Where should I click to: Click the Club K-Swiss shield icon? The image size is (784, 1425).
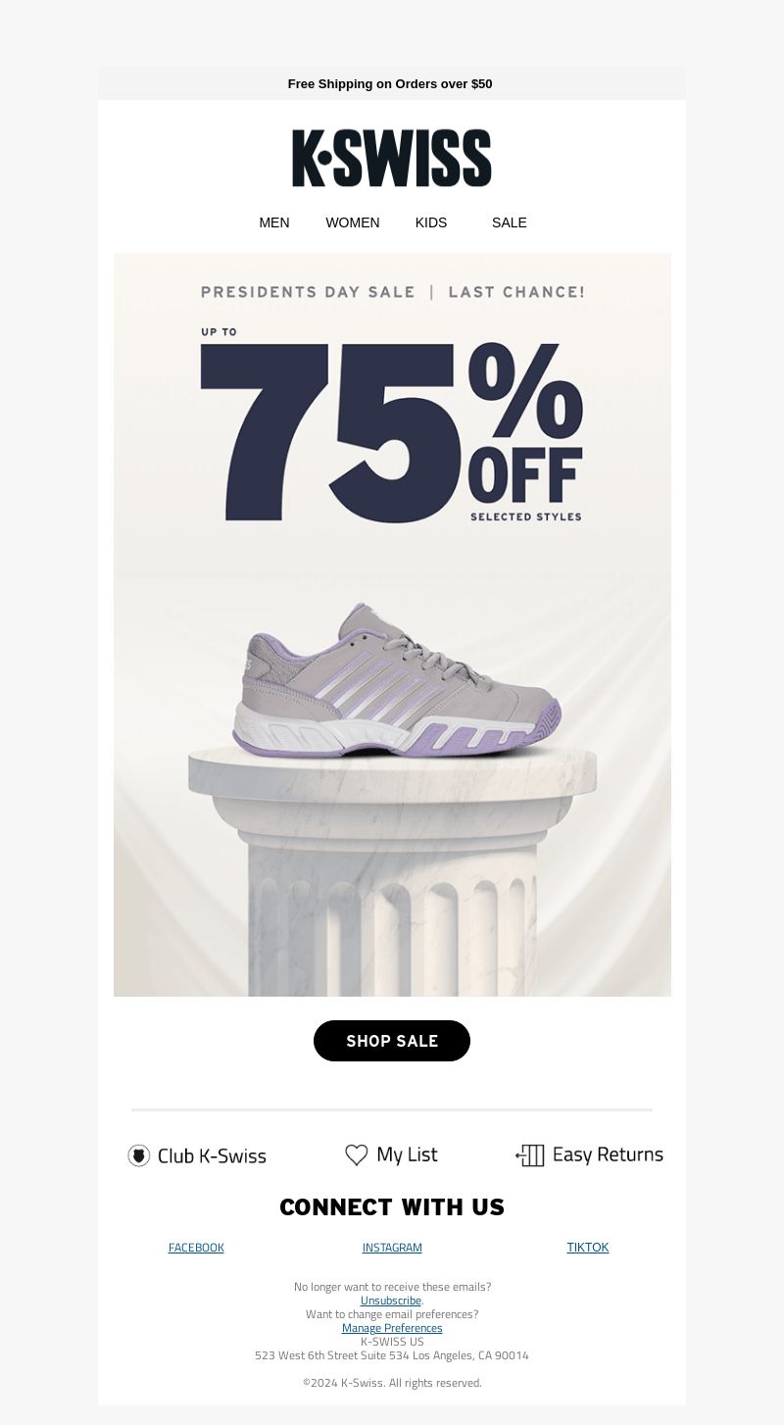tap(139, 1155)
